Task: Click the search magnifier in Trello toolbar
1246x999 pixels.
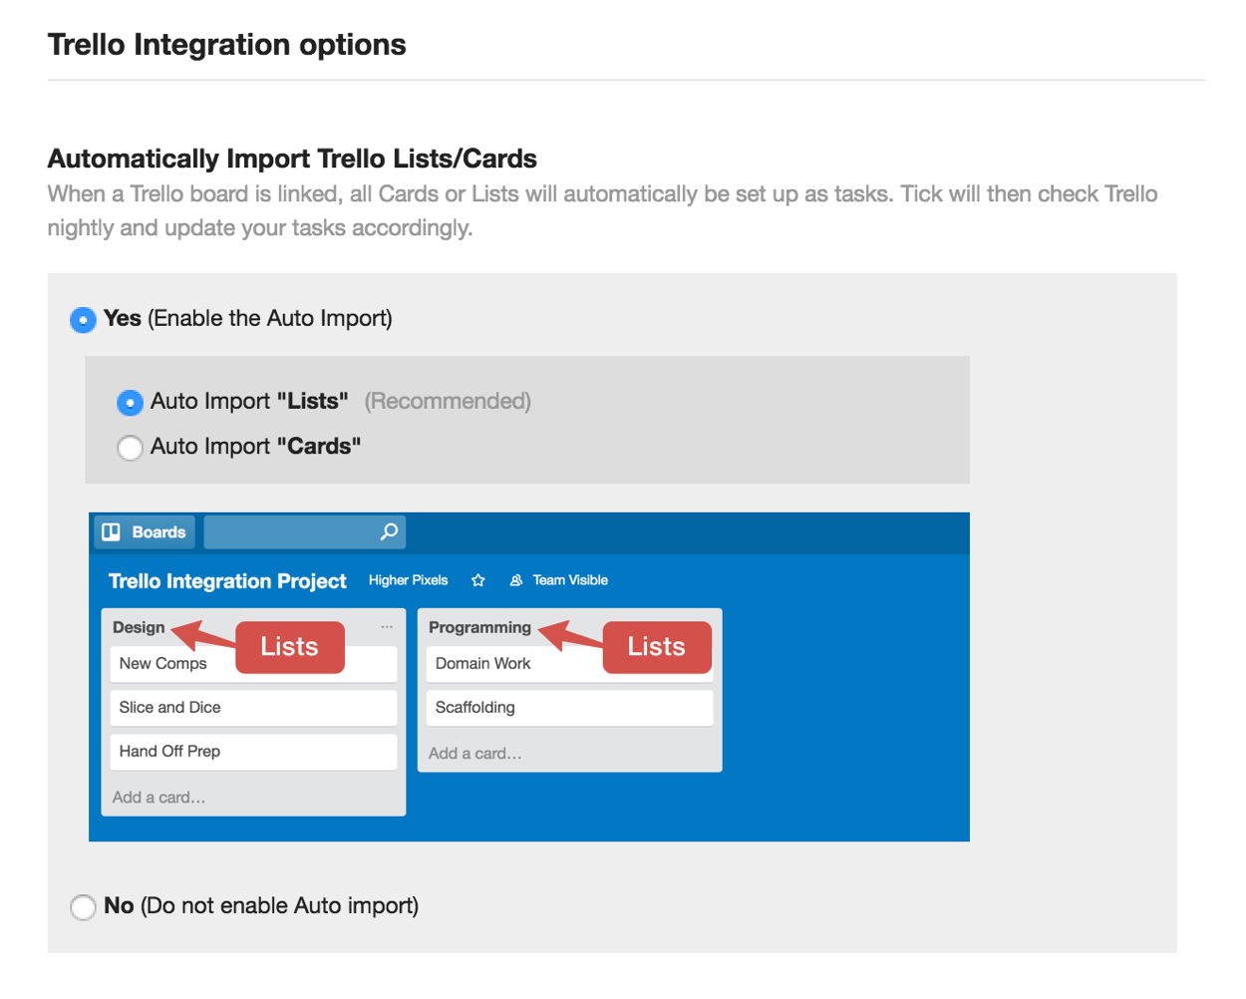Action: pos(388,531)
